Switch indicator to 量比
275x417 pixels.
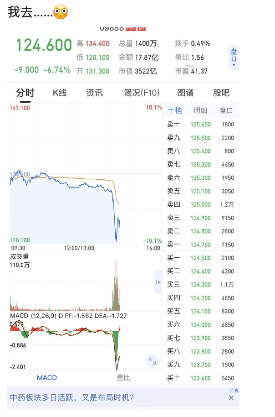(123, 378)
